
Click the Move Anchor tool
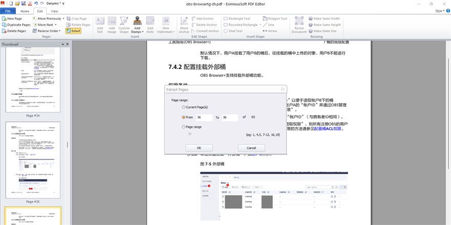(x=184, y=25)
